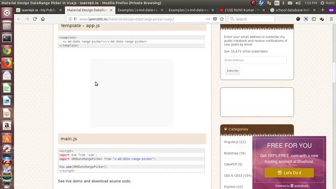Close the Material Design DateRange tab
The height and width of the screenshot is (189, 336).
point(111,10)
